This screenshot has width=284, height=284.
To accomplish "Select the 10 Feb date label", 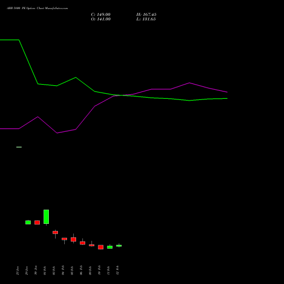I will pyautogui.click(x=99, y=270).
